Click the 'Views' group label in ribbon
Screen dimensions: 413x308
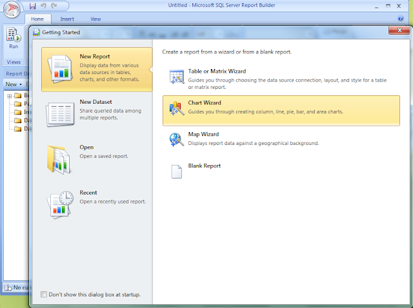click(x=14, y=62)
